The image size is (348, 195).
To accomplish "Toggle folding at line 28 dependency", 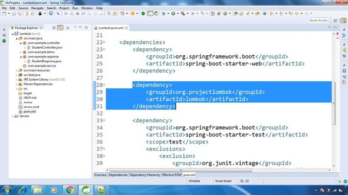I will pos(104,85).
